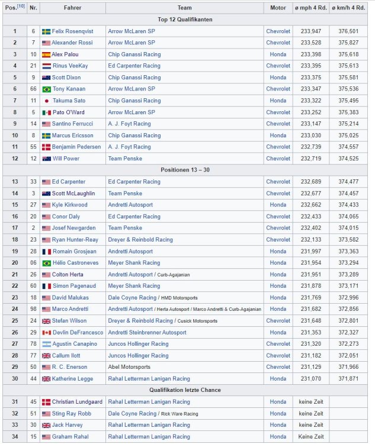Viewport: 375px width, 444px height.
Task: Click the Canadian flag next to Devlin DeFrancesco
Action: tap(46, 332)
